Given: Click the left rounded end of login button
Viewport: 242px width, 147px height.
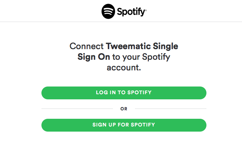Looking at the screenshot, I should 45,93.
